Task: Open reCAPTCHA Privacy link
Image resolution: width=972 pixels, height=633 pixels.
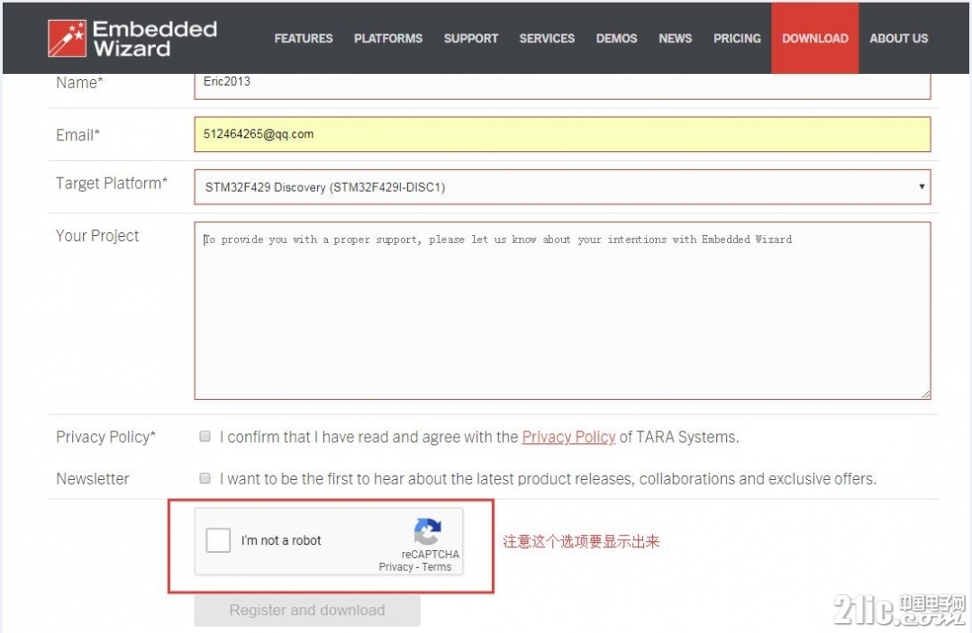Action: [x=395, y=566]
